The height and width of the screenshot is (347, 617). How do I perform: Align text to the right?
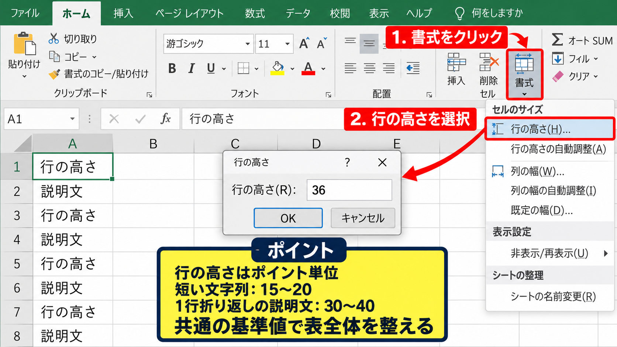click(x=389, y=68)
